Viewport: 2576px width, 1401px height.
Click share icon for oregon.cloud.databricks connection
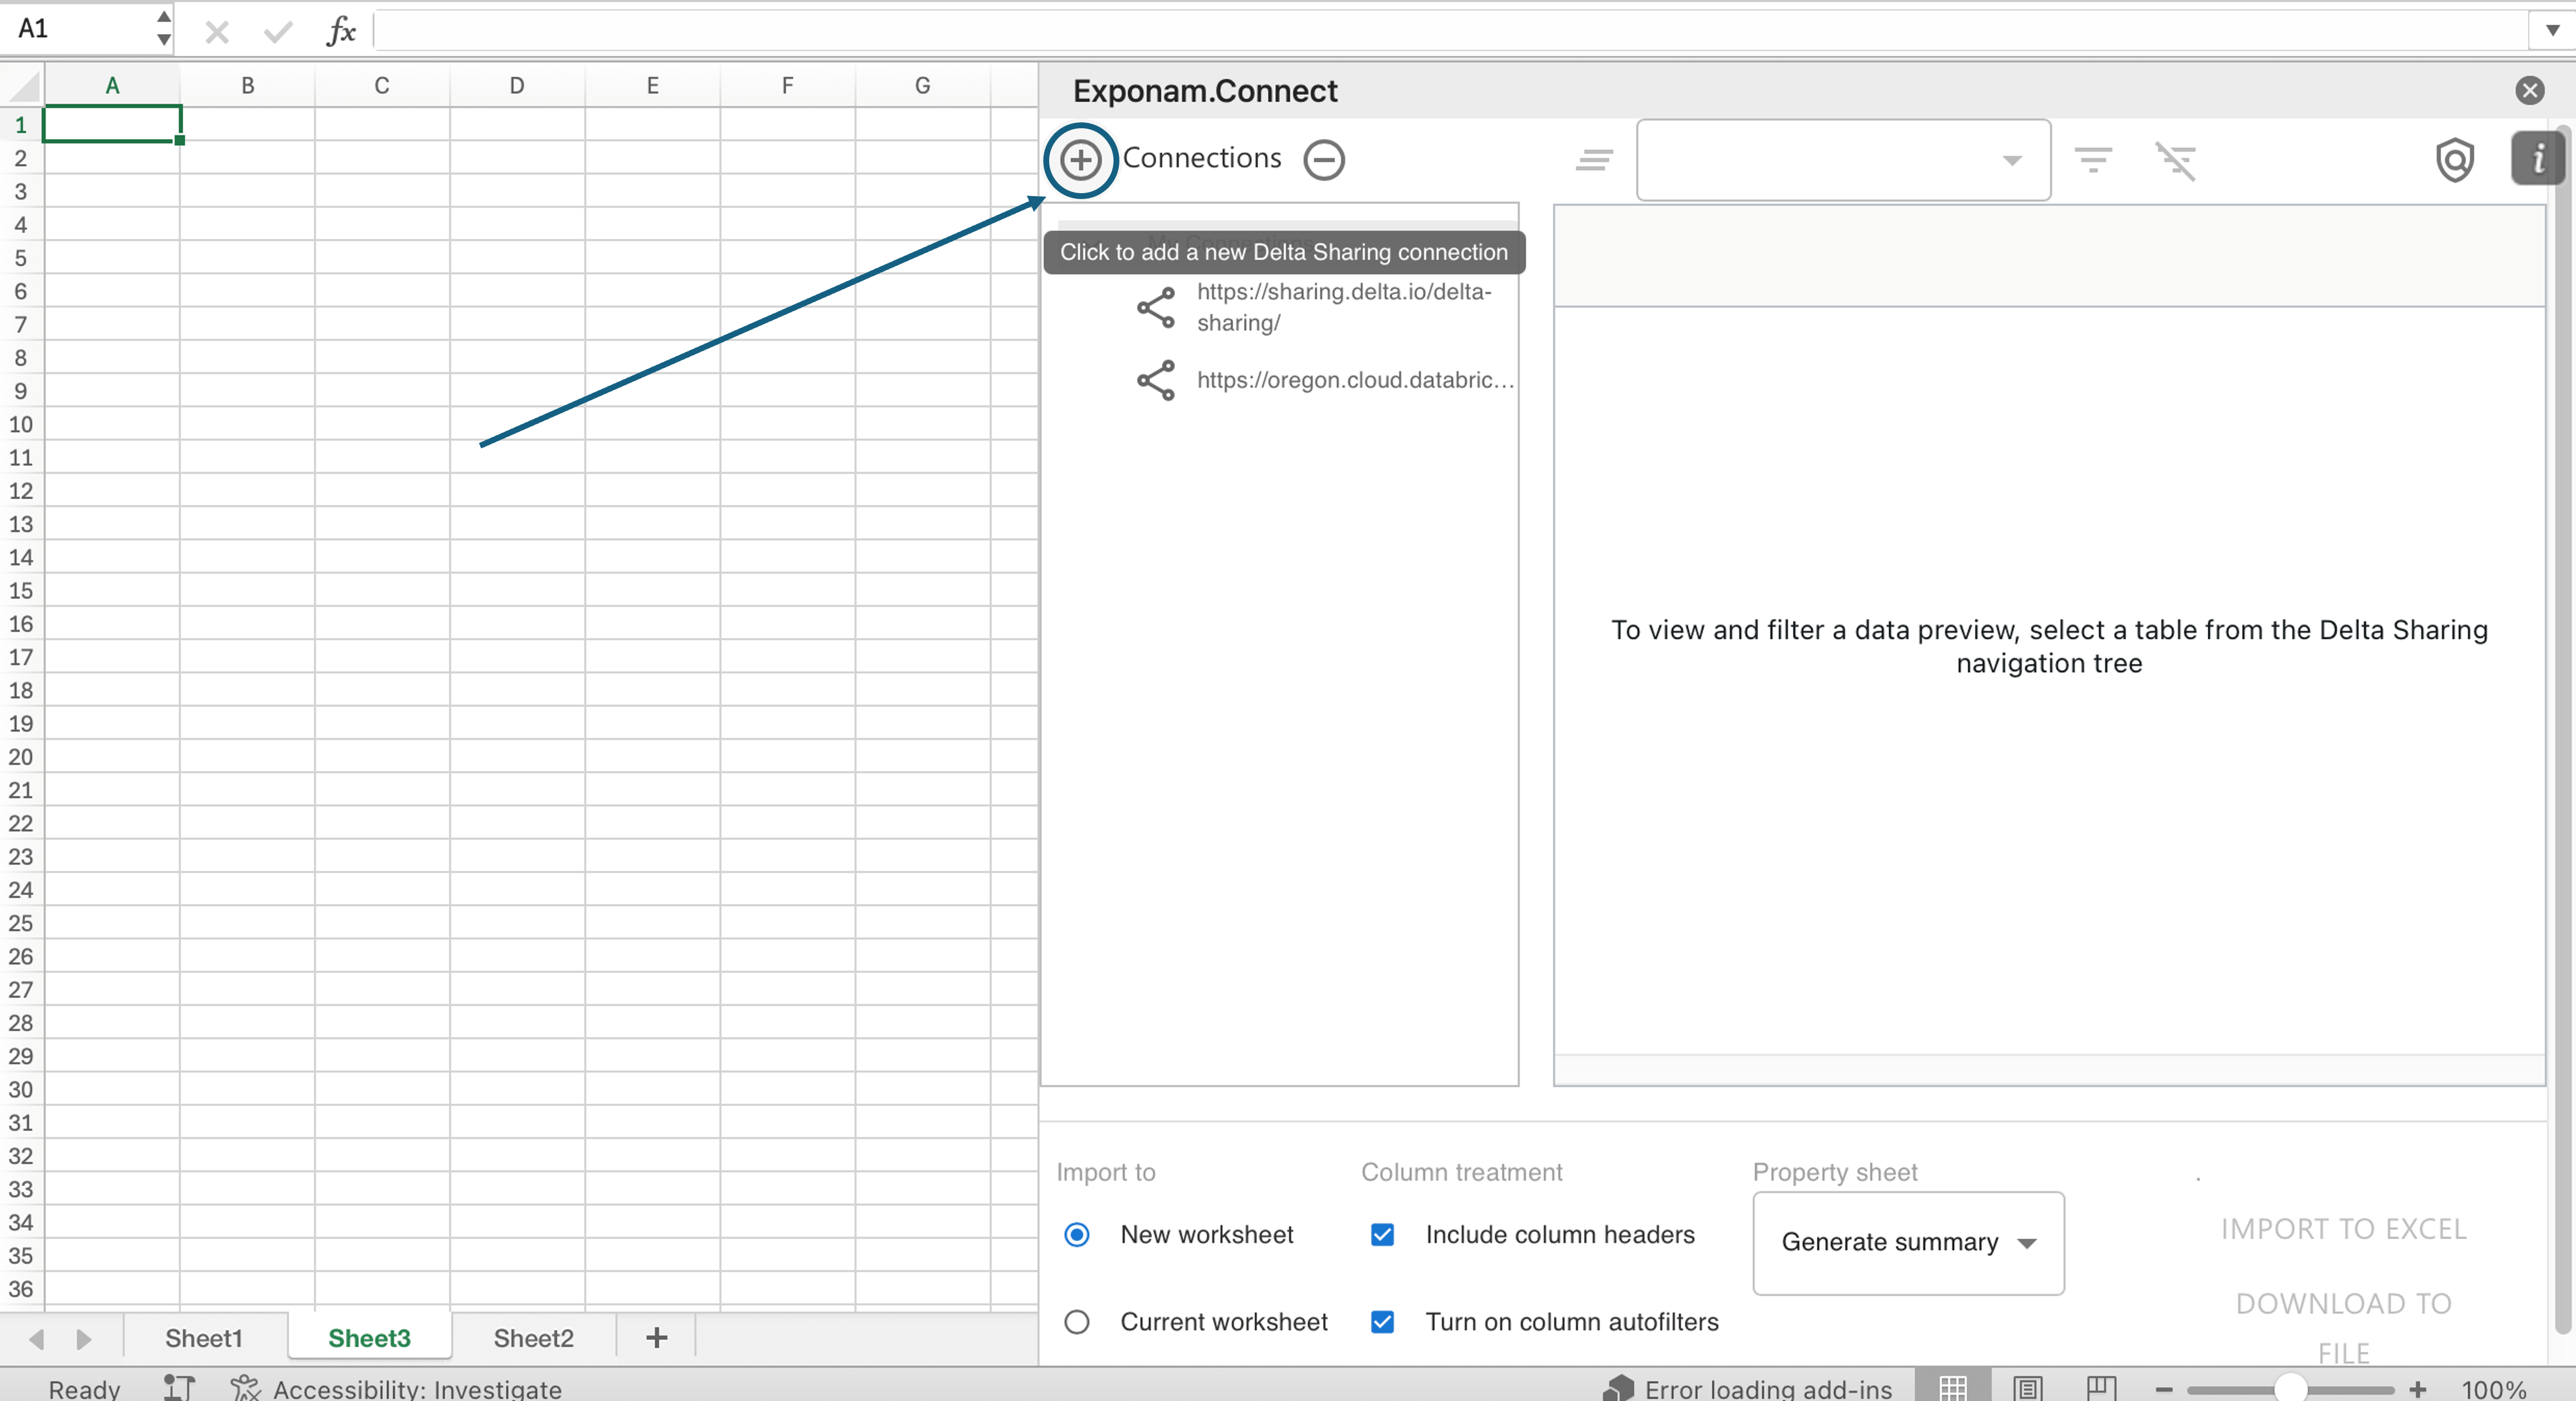tap(1156, 380)
